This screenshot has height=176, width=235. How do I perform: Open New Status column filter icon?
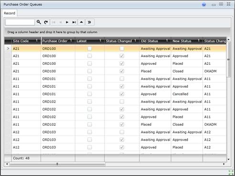coord(199,41)
